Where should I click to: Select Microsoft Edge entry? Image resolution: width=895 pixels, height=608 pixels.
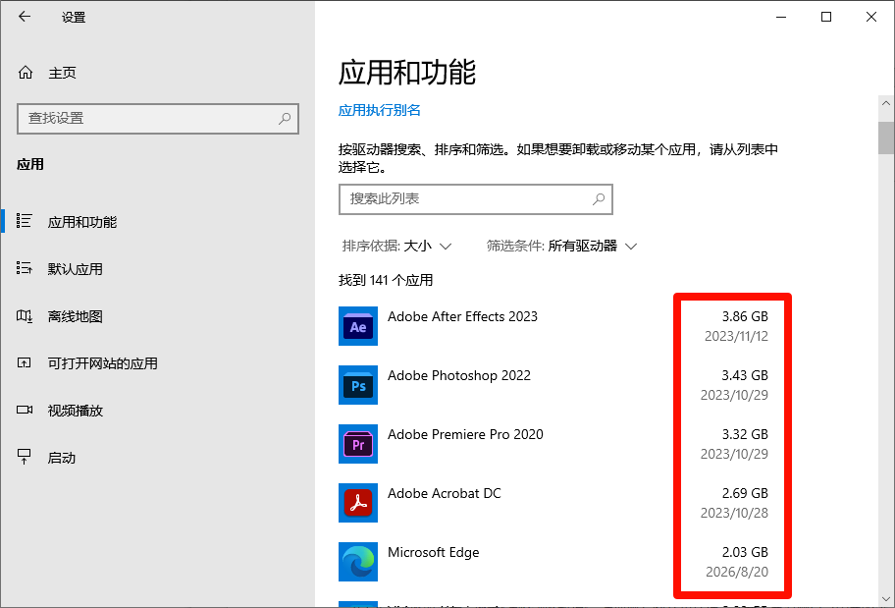[x=553, y=562]
